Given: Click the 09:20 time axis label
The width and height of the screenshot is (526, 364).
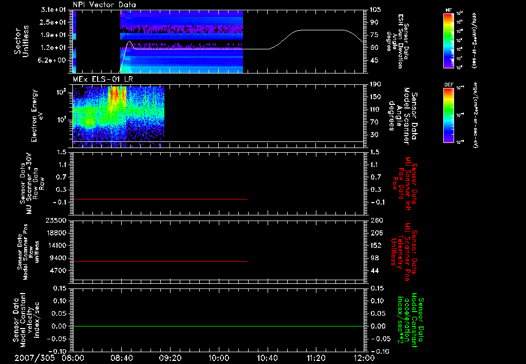Looking at the screenshot, I should (170, 358).
